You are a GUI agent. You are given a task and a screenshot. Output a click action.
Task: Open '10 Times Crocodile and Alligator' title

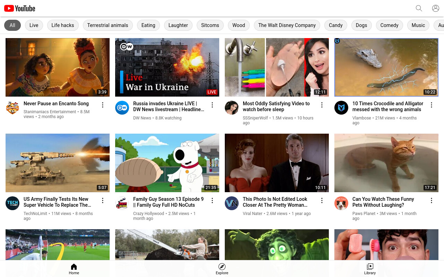(388, 107)
